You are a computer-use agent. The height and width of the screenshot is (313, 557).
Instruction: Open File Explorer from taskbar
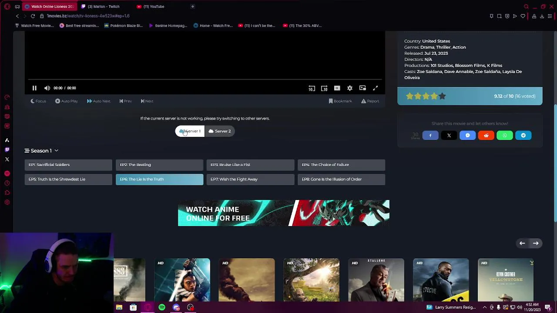pyautogui.click(x=119, y=307)
